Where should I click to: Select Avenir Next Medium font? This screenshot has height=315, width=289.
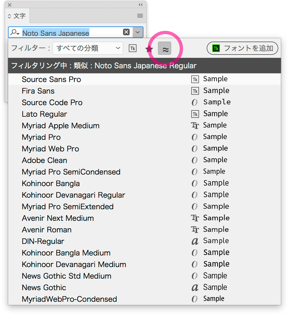coord(144,218)
